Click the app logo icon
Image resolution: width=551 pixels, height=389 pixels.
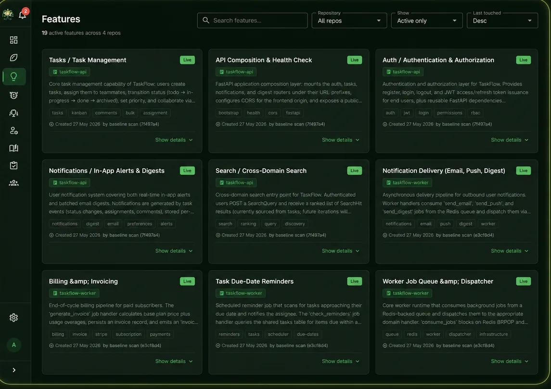(x=8, y=14)
